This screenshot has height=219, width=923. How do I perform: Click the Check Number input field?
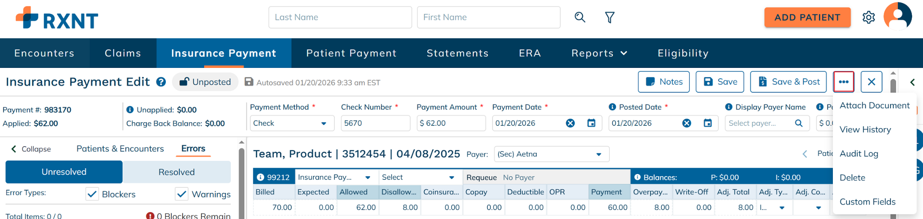coord(375,123)
